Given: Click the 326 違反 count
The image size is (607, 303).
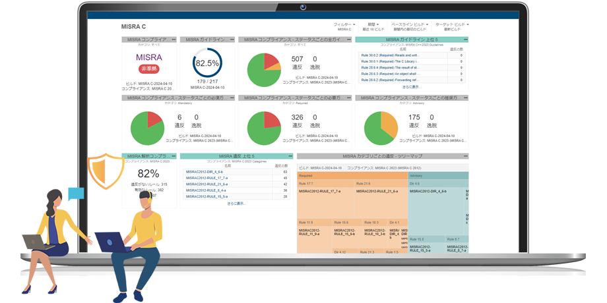Looking at the screenshot, I should 298,117.
